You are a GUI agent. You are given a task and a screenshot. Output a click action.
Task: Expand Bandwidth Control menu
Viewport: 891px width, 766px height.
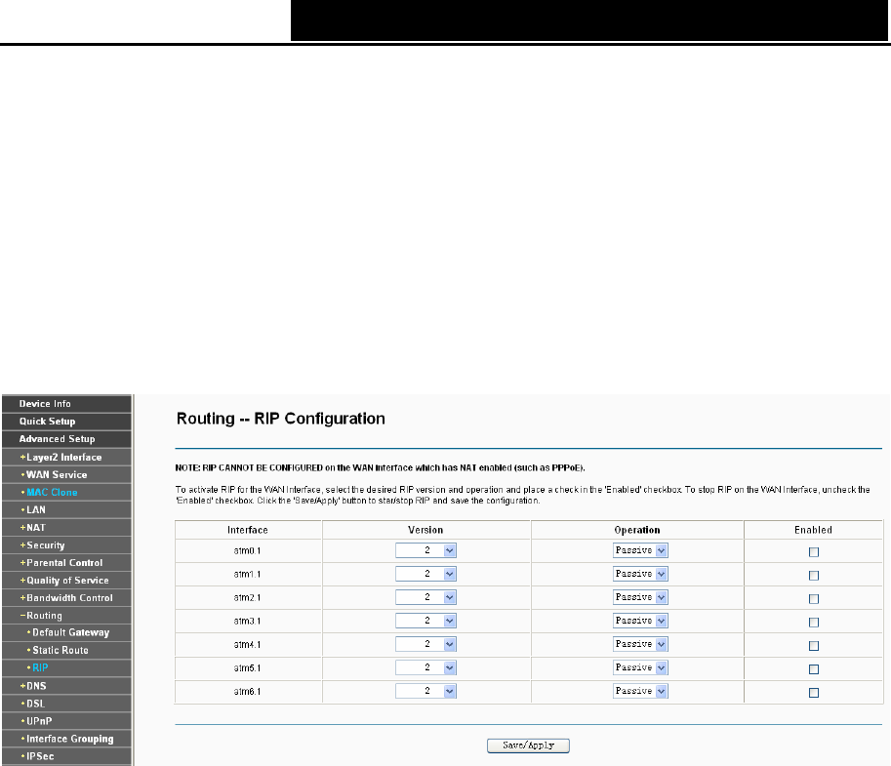(x=66, y=598)
